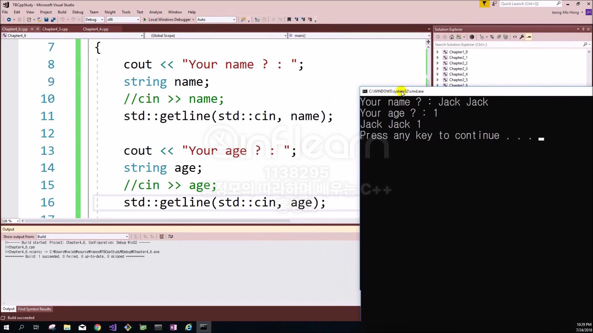
Task: Toggle Show All Files in Solution Explorer
Action: (506, 37)
